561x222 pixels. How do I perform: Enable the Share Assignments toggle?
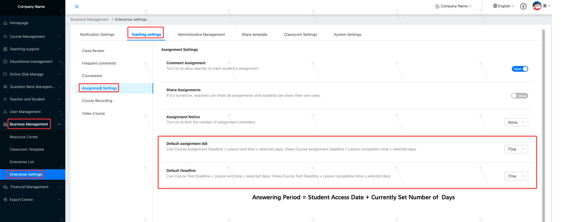pyautogui.click(x=520, y=96)
